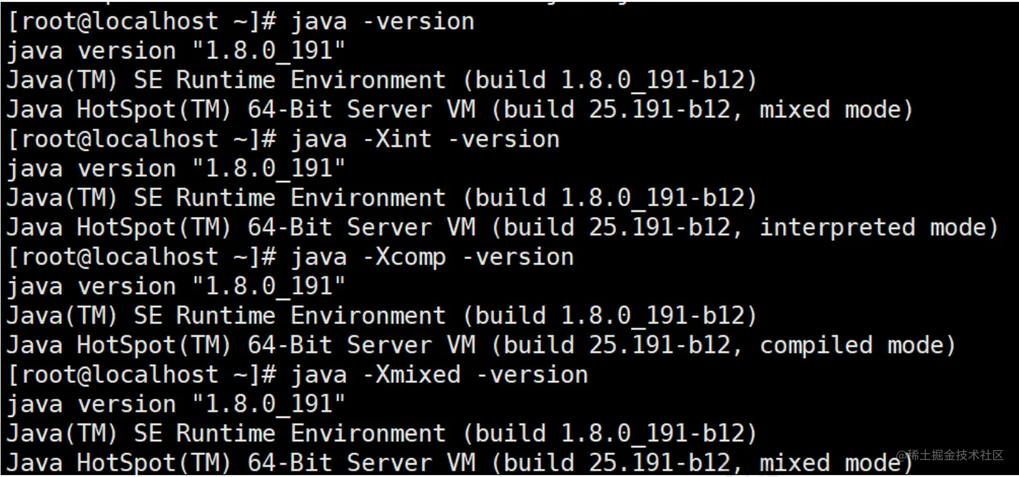Image resolution: width=1019 pixels, height=477 pixels.
Task: Click the java version line under -Xmixed command
Action: pos(175,404)
